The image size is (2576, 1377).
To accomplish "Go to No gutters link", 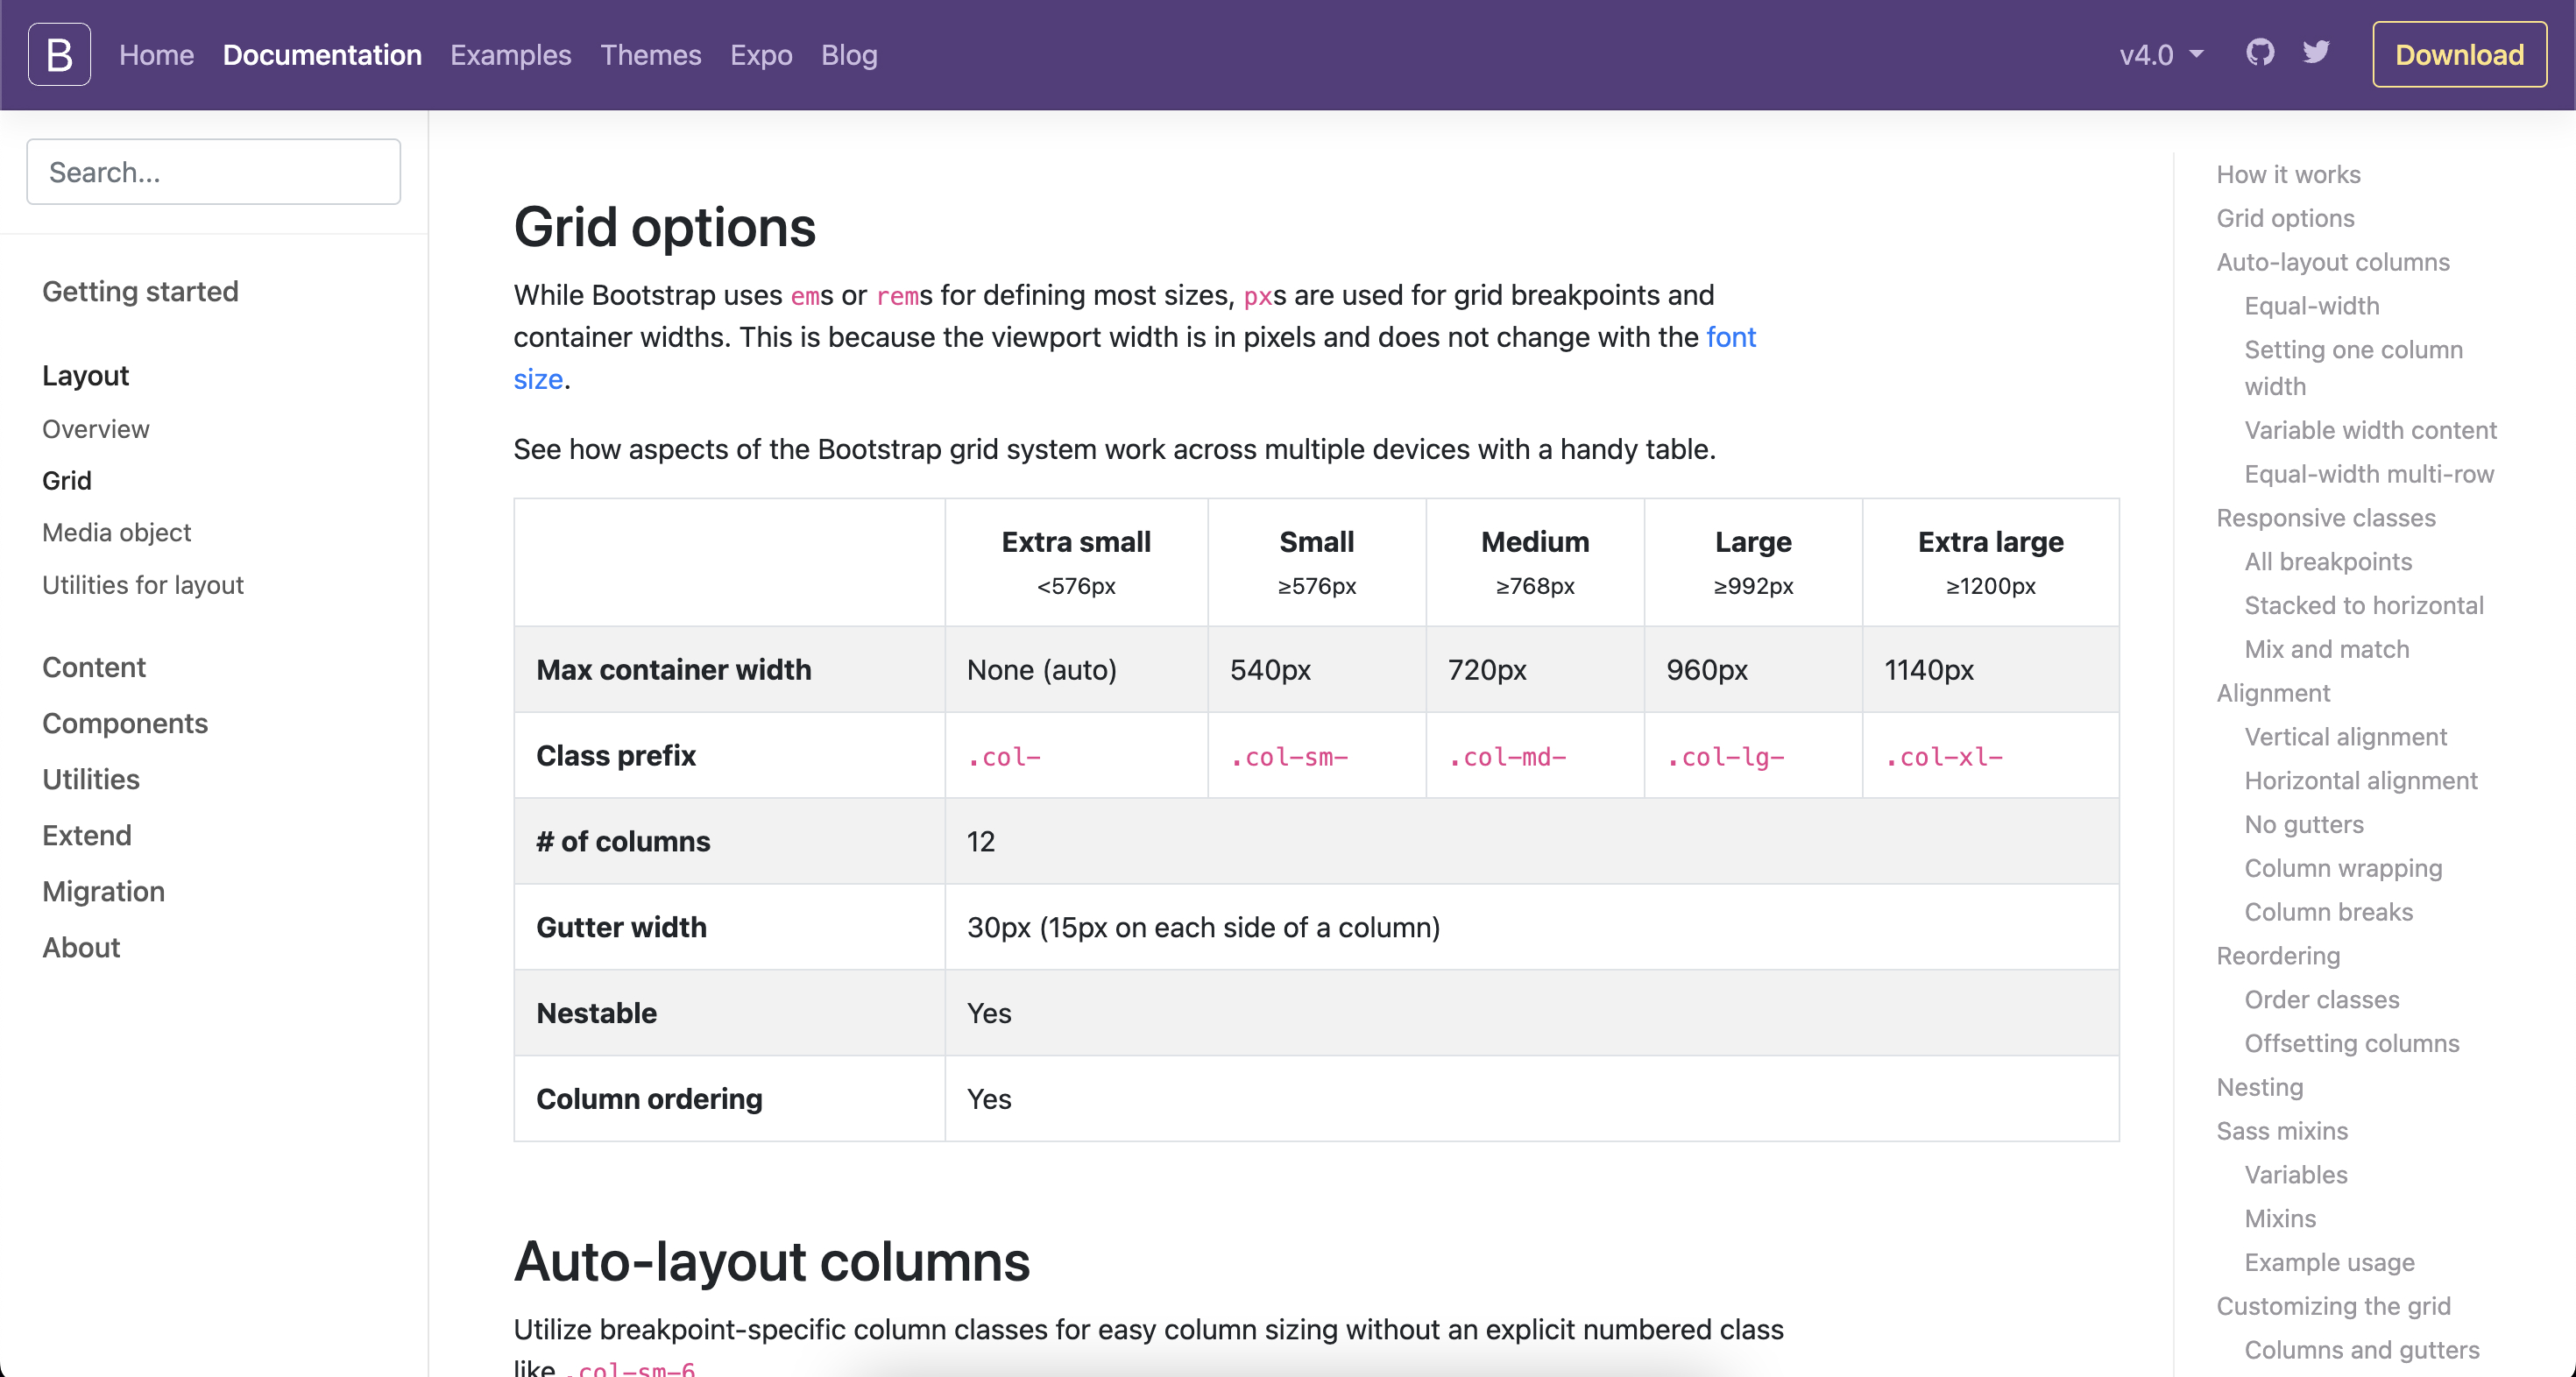I will click(x=2304, y=825).
